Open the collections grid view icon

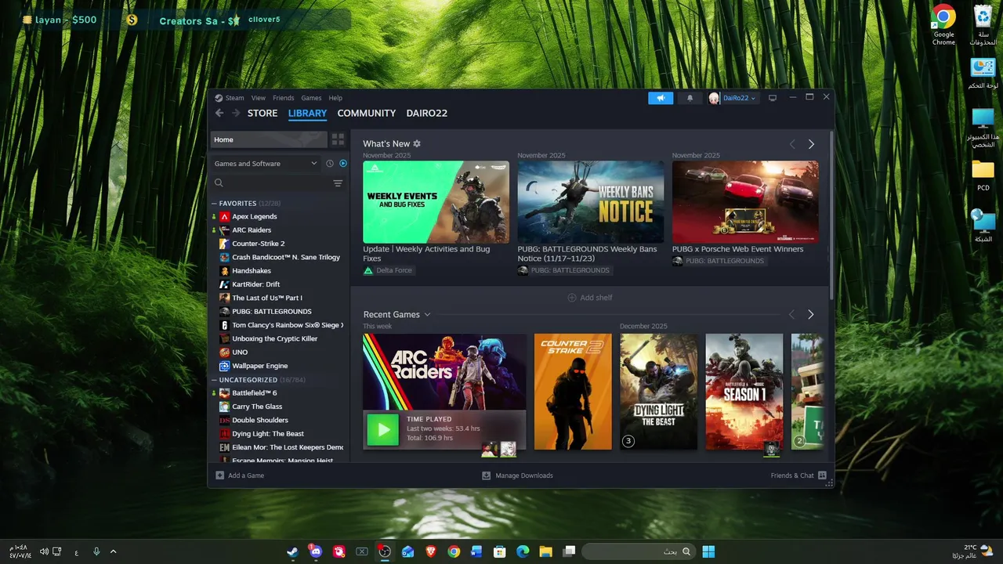click(338, 139)
